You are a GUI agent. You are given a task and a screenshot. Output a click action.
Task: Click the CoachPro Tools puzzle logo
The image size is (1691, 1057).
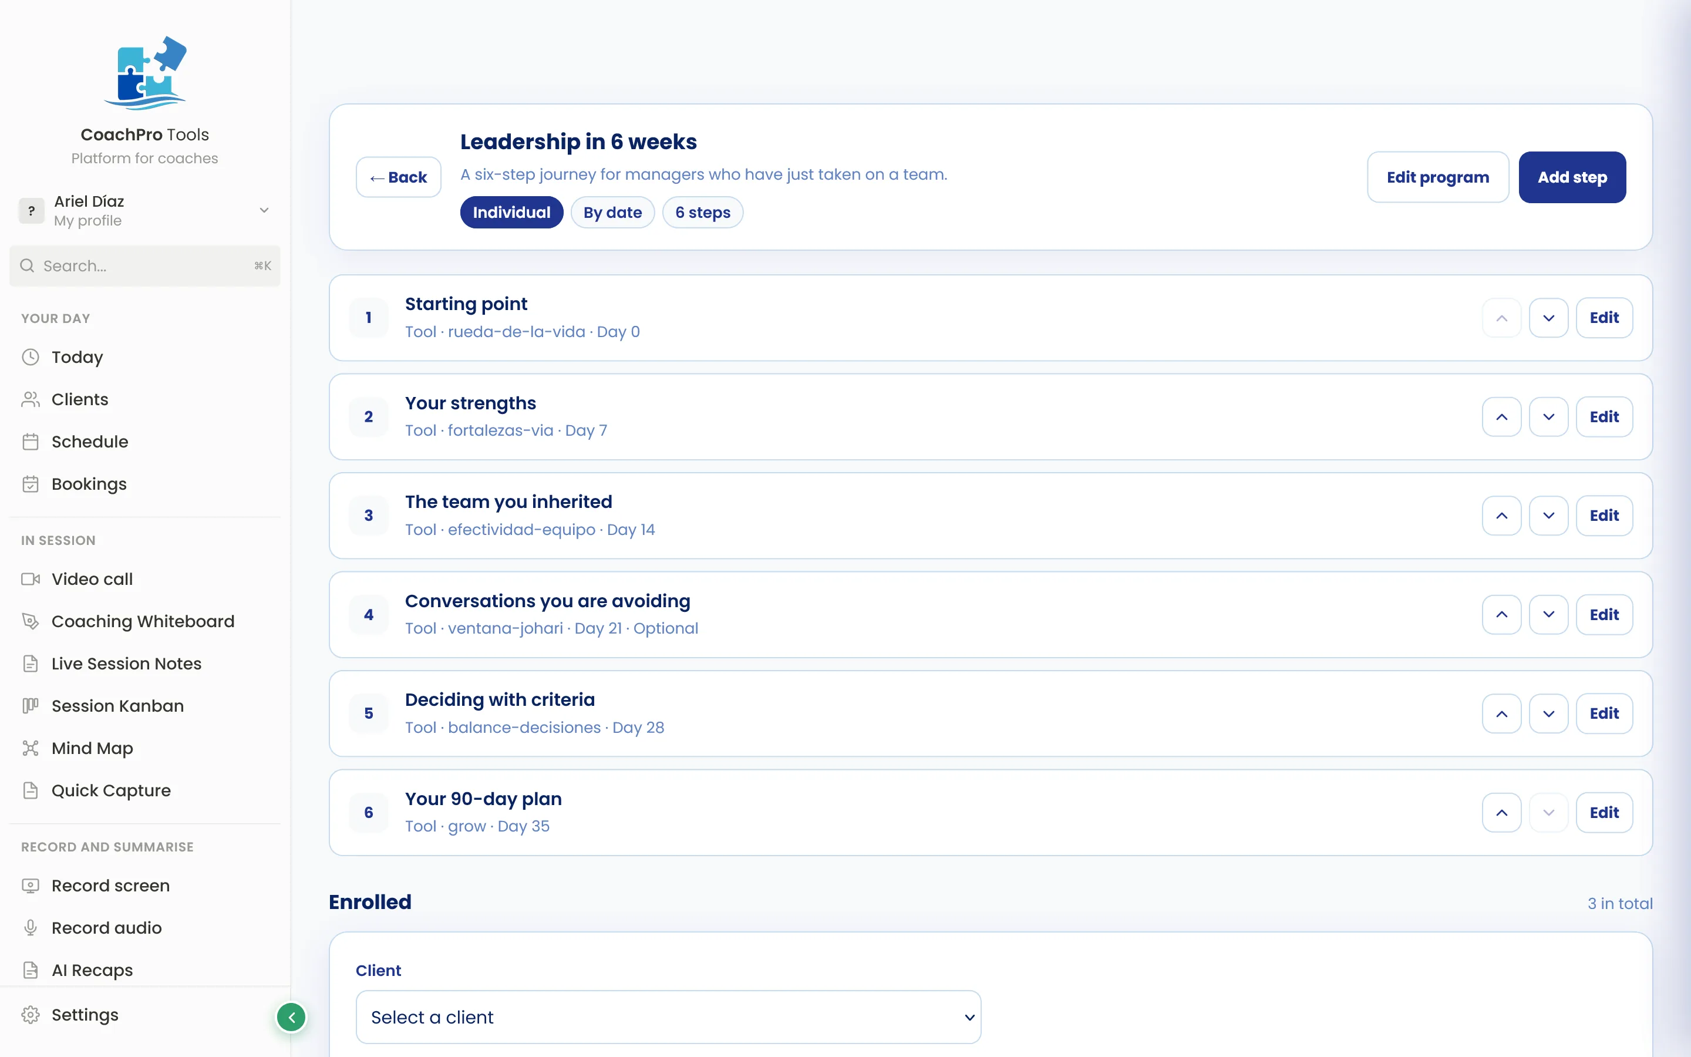[x=146, y=73]
